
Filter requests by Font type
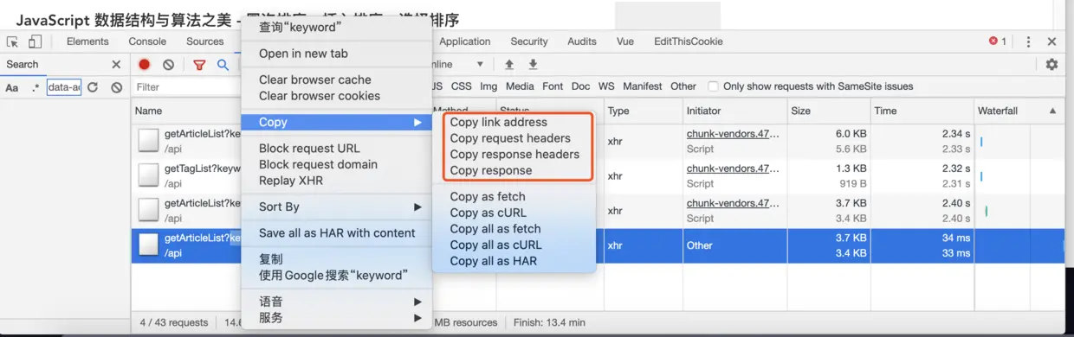[553, 86]
